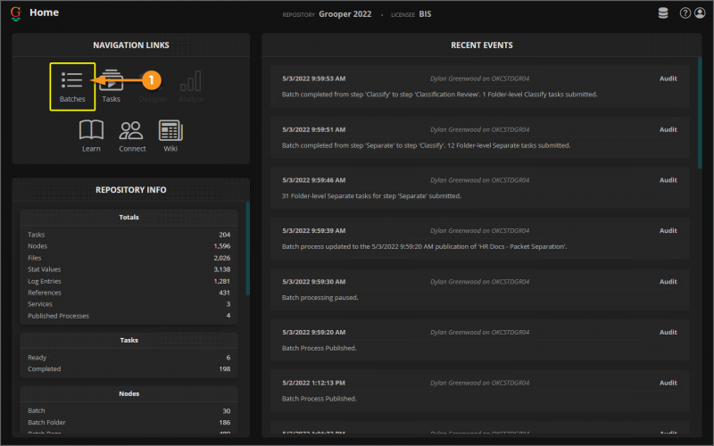This screenshot has height=446, width=714.
Task: Click the Repository Info panel scrollbar
Action: (x=247, y=250)
